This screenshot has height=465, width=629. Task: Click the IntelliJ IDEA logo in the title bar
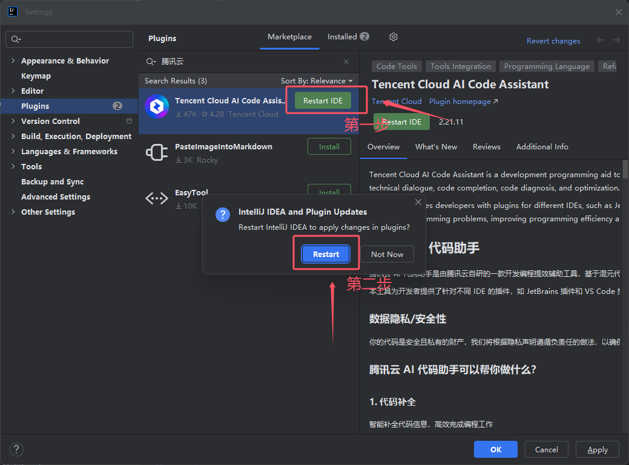pyautogui.click(x=13, y=11)
